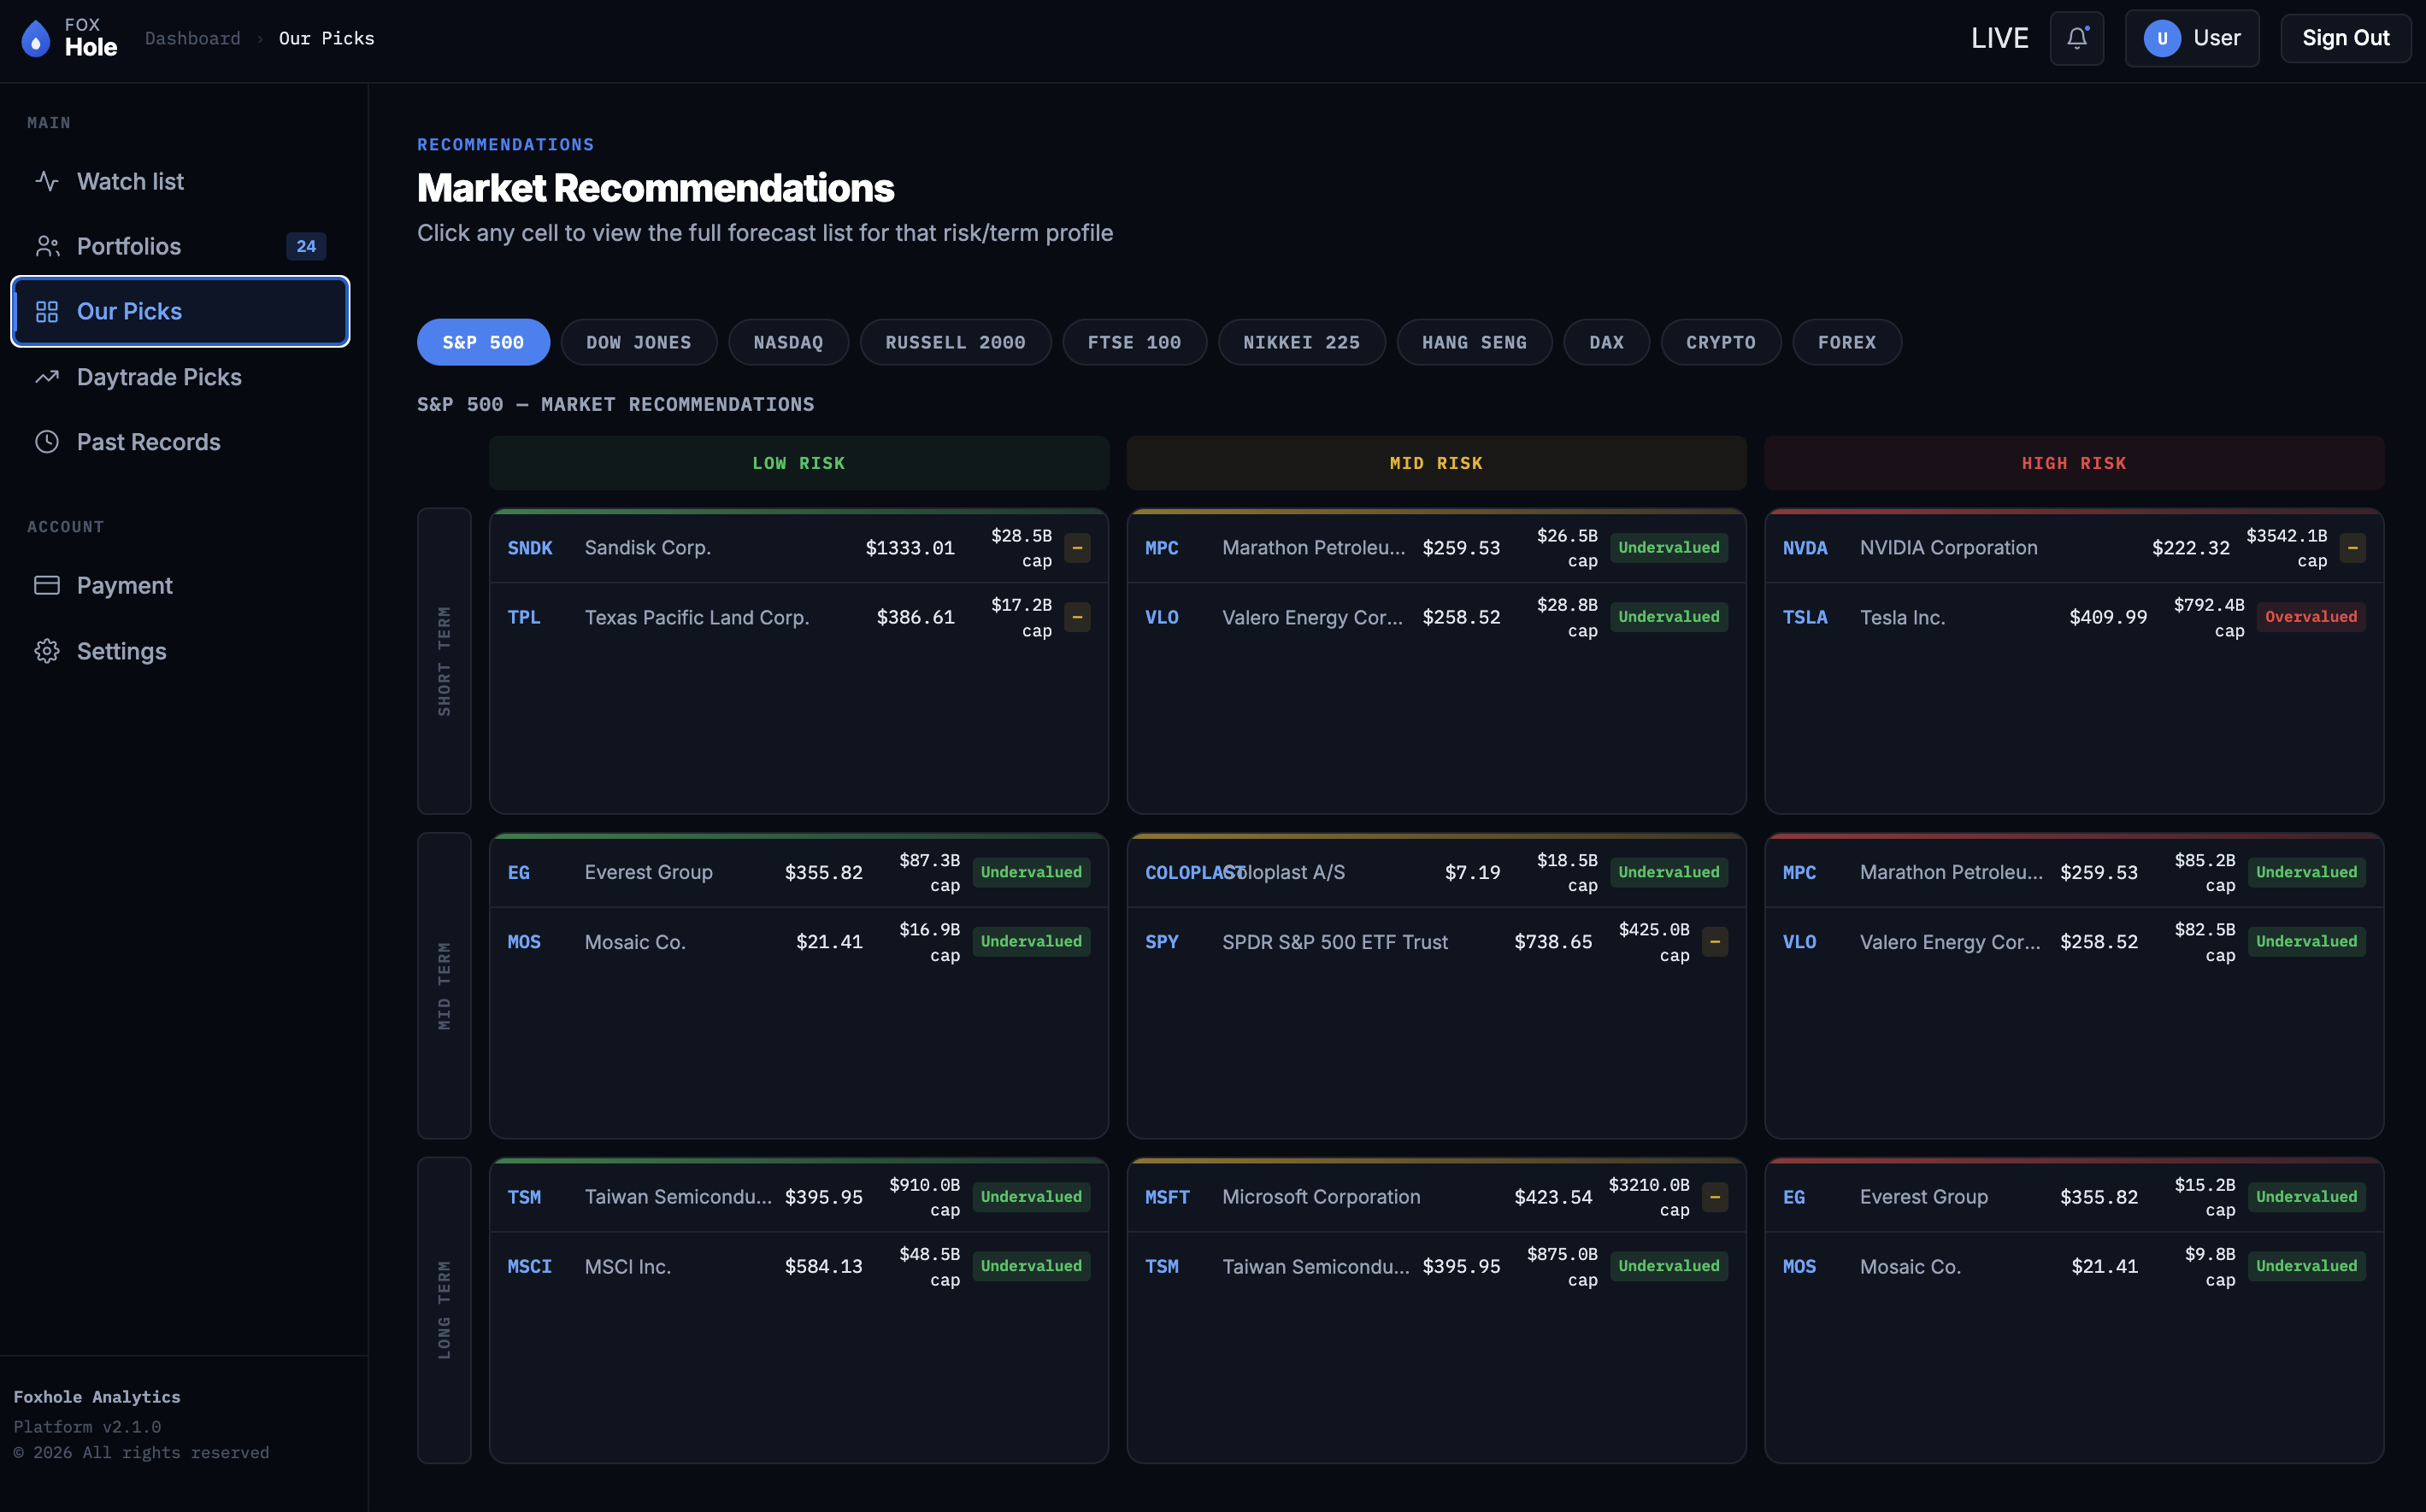The height and width of the screenshot is (1512, 2426).
Task: Switch to the NASDAQ tab
Action: pyautogui.click(x=788, y=342)
